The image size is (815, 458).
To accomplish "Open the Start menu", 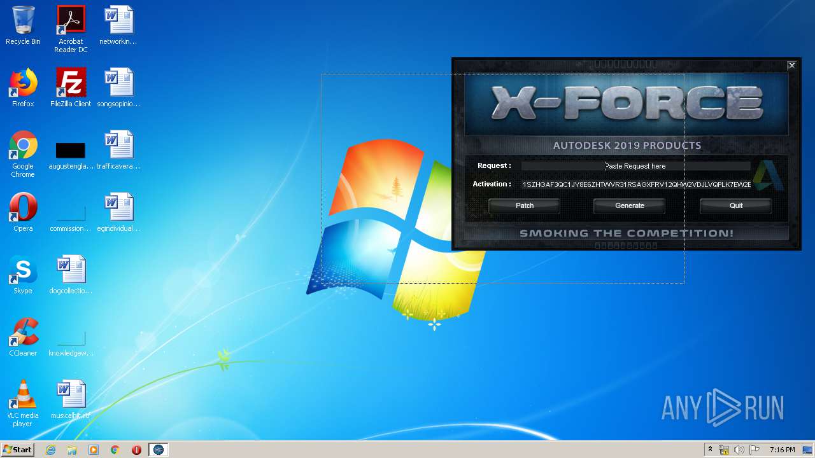I will click(x=18, y=450).
